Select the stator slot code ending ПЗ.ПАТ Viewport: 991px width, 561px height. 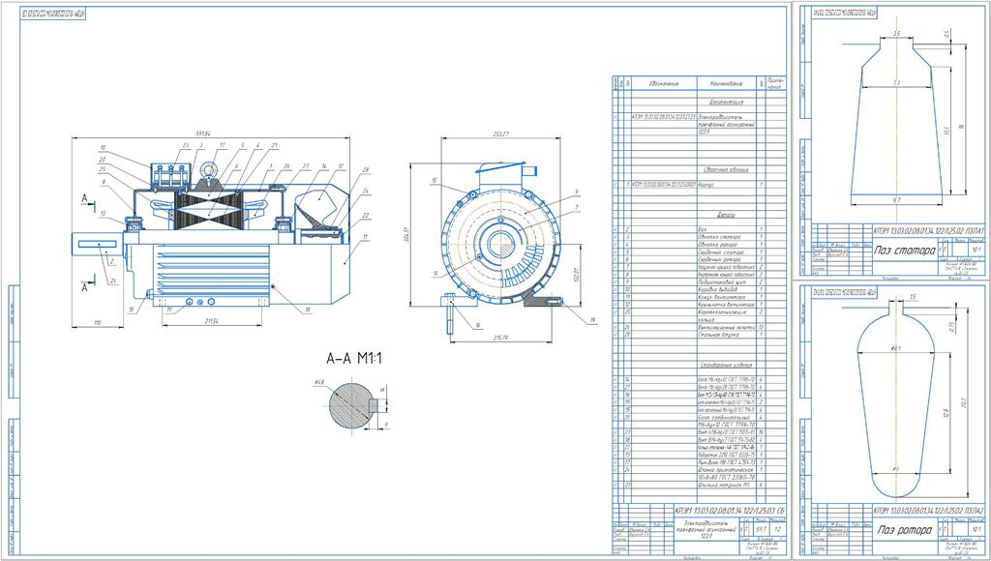(928, 230)
